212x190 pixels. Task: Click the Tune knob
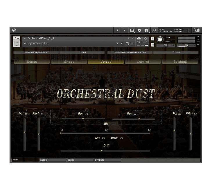(x=160, y=39)
